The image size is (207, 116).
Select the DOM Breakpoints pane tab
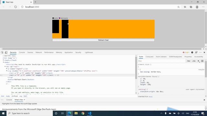[175, 57]
